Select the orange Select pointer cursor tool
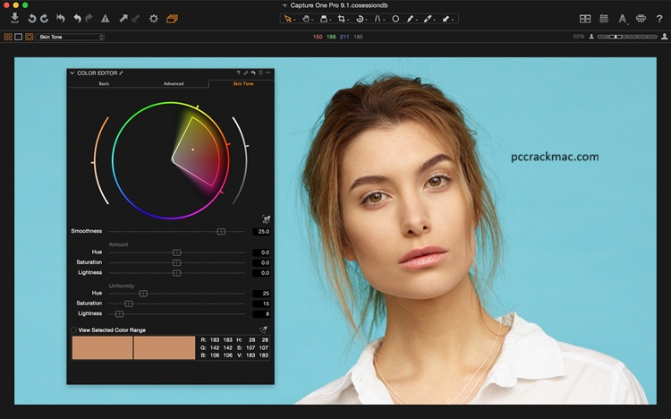 pyautogui.click(x=287, y=19)
